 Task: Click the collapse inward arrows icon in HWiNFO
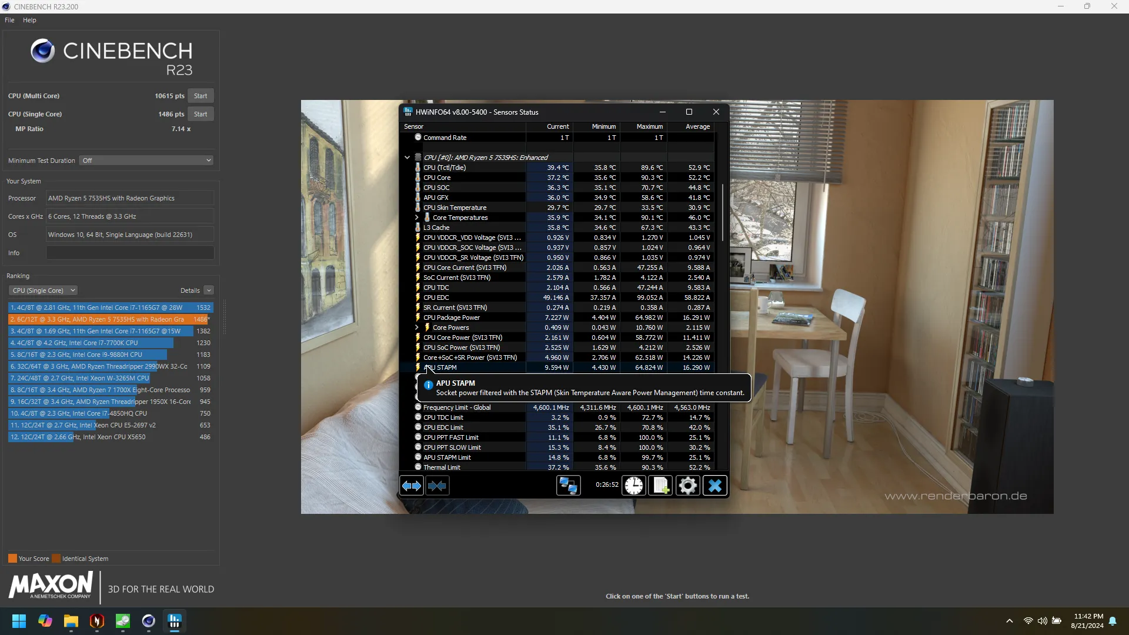point(437,486)
